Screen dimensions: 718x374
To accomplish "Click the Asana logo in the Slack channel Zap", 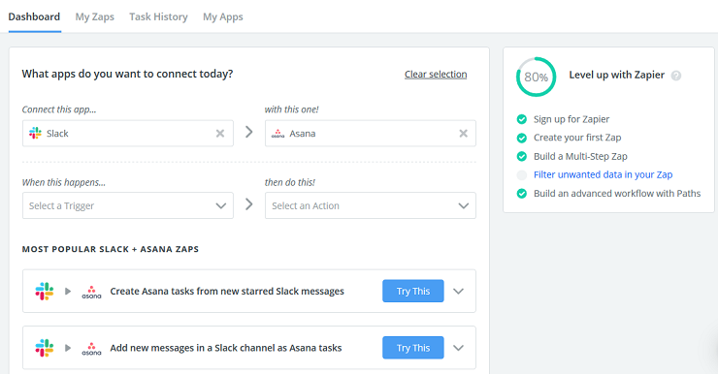I will pyautogui.click(x=91, y=348).
